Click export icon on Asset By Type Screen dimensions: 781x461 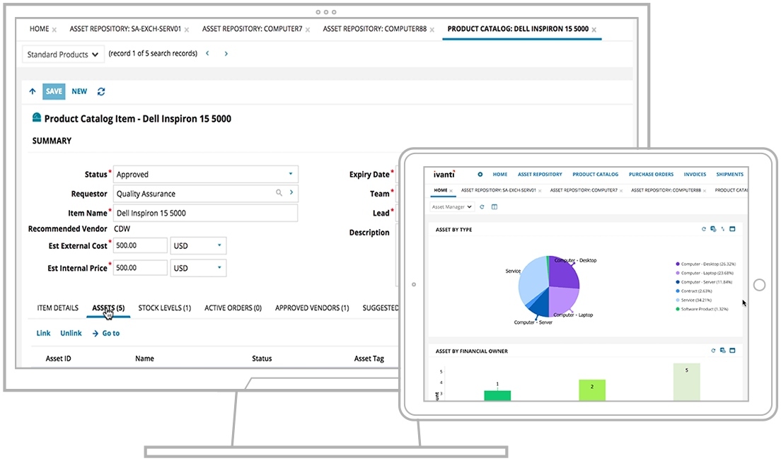click(713, 229)
